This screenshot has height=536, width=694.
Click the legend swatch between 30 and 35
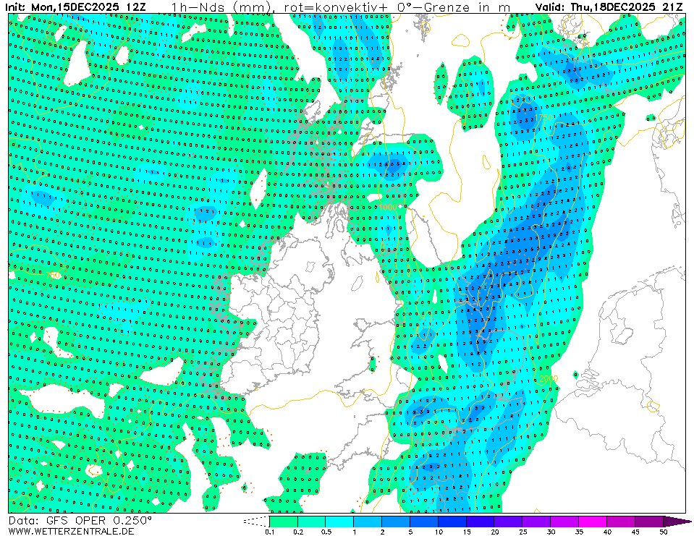(565, 521)
